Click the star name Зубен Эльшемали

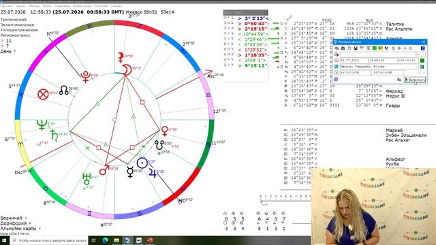click(406, 135)
